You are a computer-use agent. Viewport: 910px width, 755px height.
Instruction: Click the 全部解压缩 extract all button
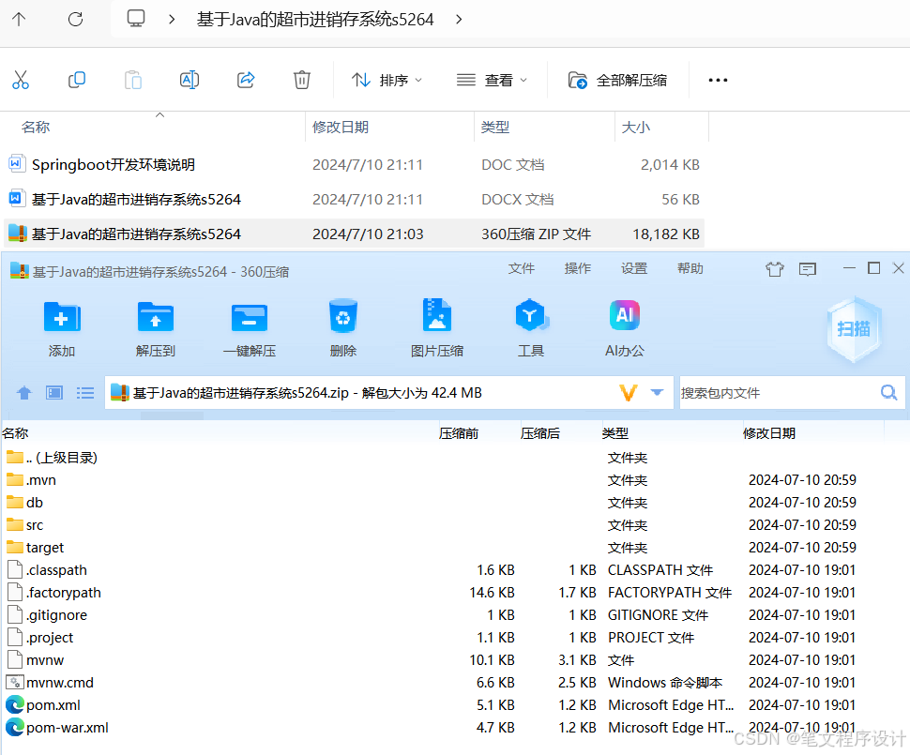618,80
